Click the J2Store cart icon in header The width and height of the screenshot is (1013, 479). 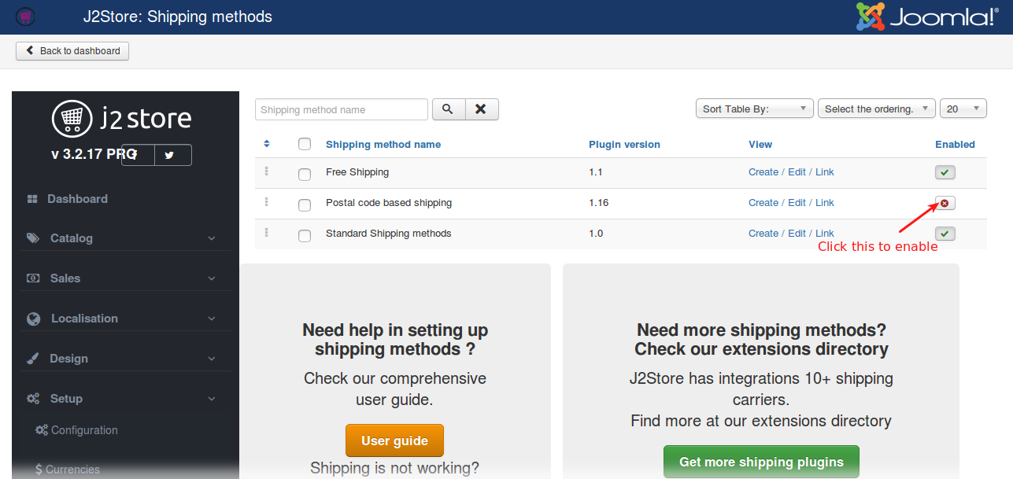click(x=26, y=17)
